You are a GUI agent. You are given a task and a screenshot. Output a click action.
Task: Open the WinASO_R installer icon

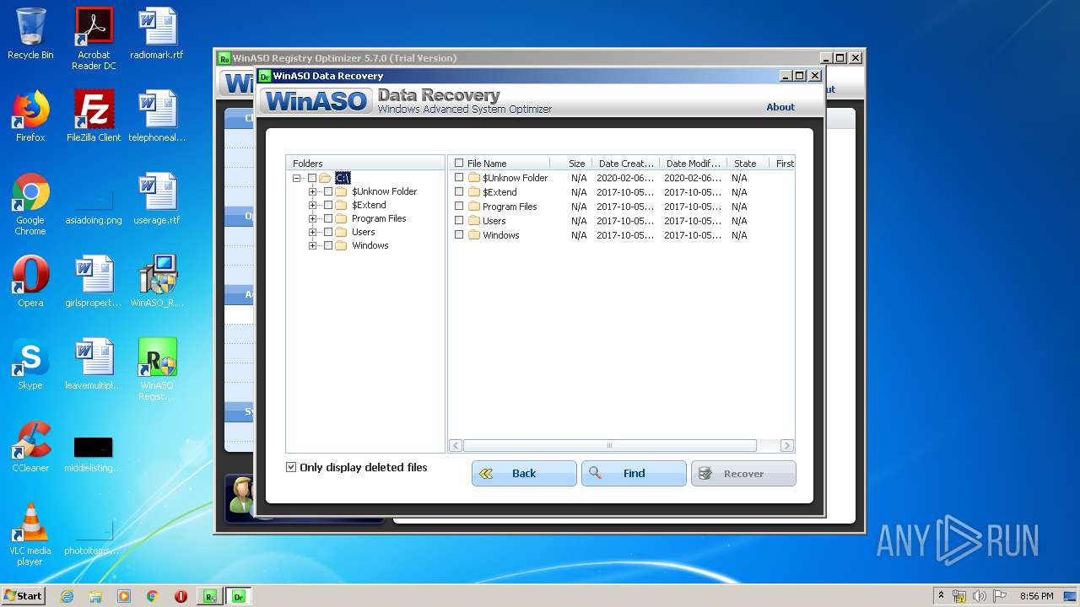[157, 282]
